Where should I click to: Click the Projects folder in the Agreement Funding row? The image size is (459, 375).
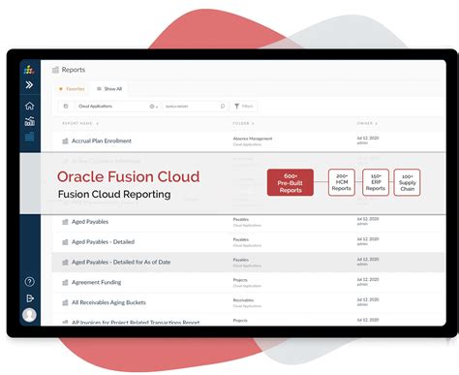pyautogui.click(x=240, y=280)
